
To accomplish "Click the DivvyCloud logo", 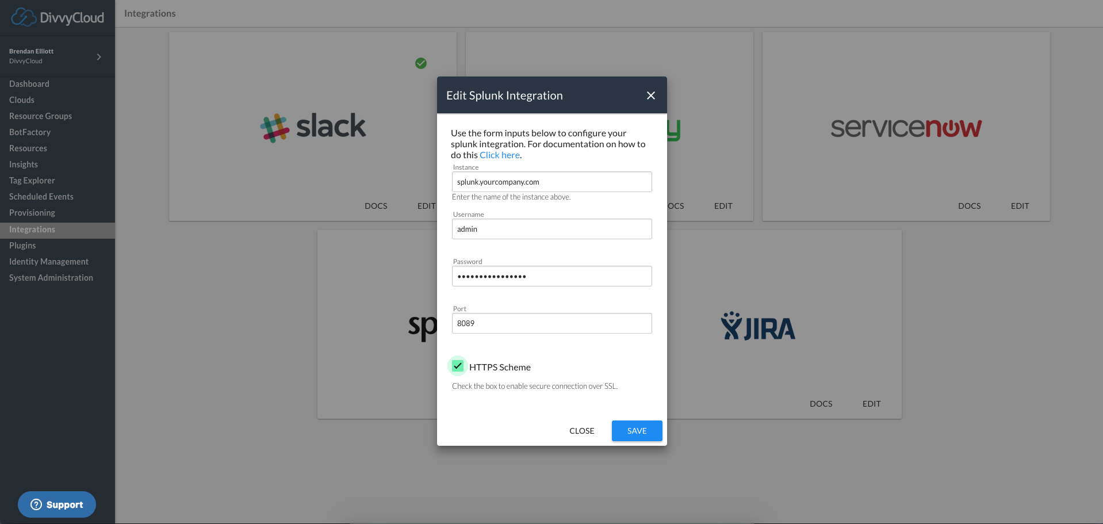I will (x=58, y=17).
